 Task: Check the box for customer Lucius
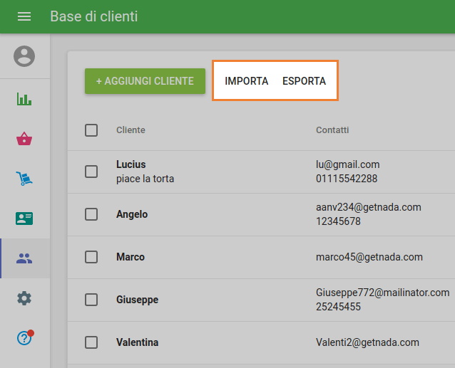[91, 172]
